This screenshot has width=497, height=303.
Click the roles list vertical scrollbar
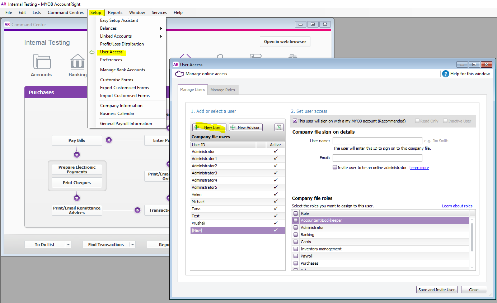coord(472,237)
